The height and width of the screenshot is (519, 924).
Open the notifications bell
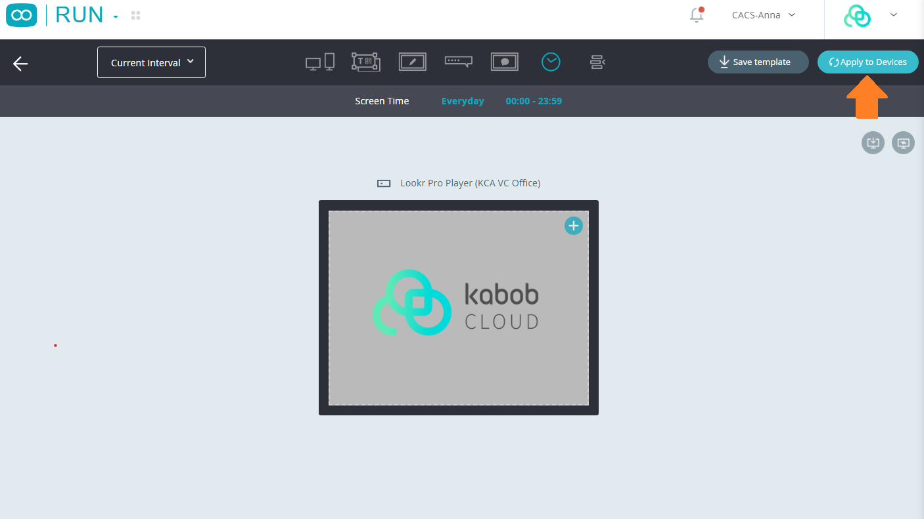pos(697,15)
